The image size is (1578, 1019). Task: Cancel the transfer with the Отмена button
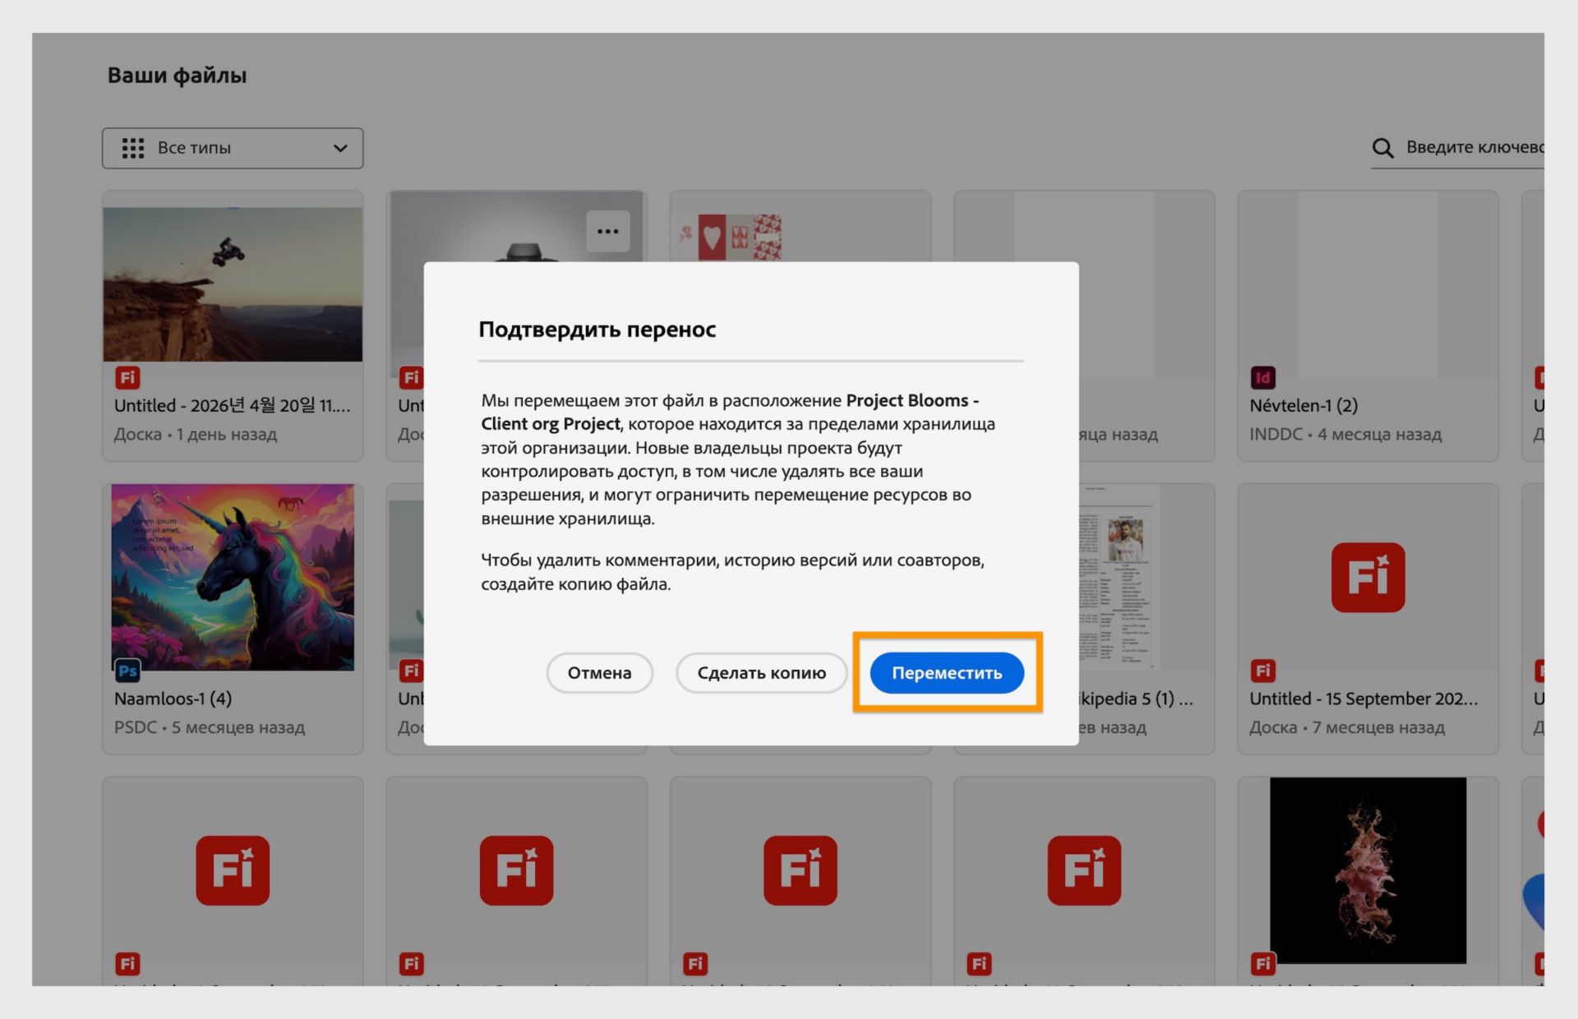pyautogui.click(x=599, y=673)
